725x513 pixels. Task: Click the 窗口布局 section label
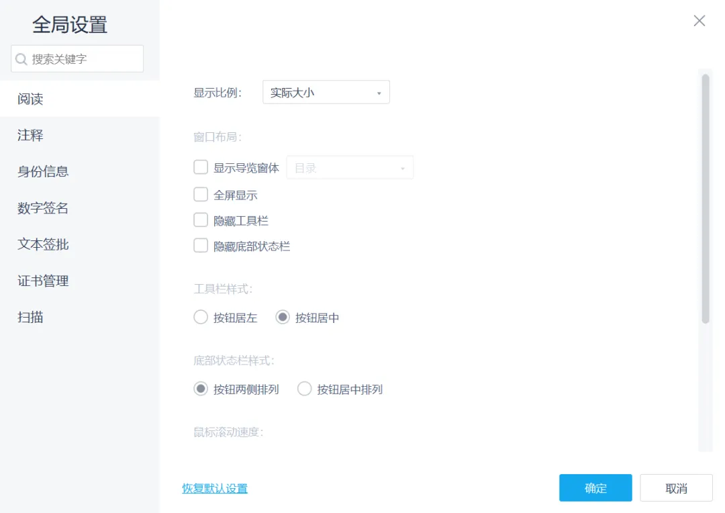(x=217, y=137)
